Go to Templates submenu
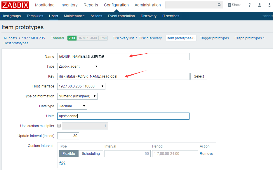 [35, 16]
